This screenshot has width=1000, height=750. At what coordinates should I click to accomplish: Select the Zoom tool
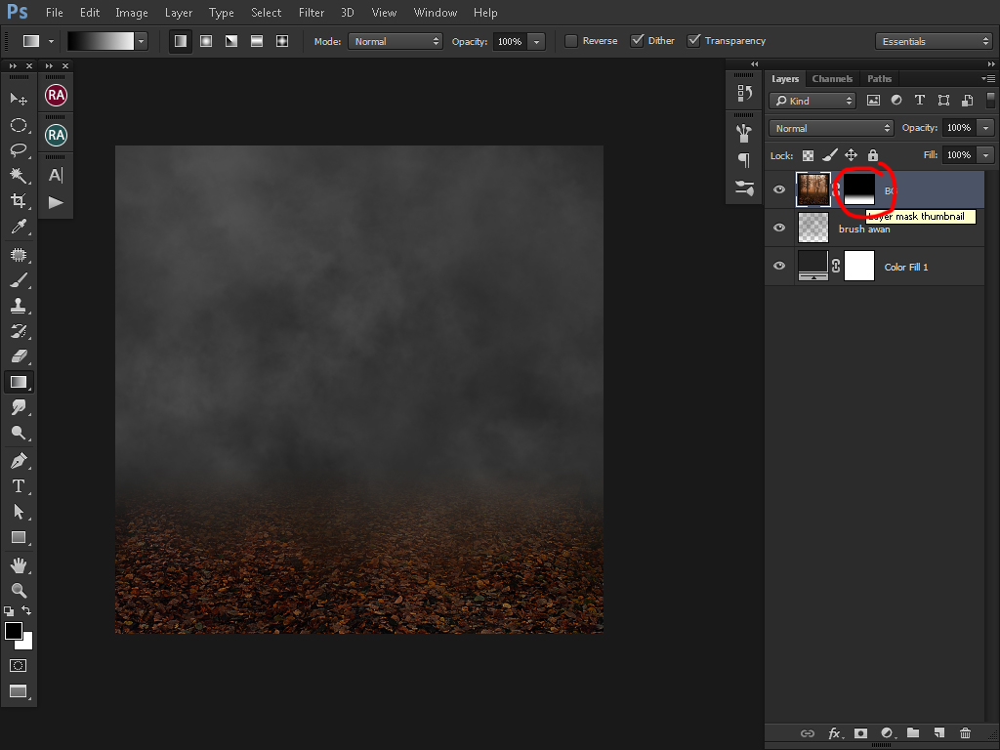18,591
